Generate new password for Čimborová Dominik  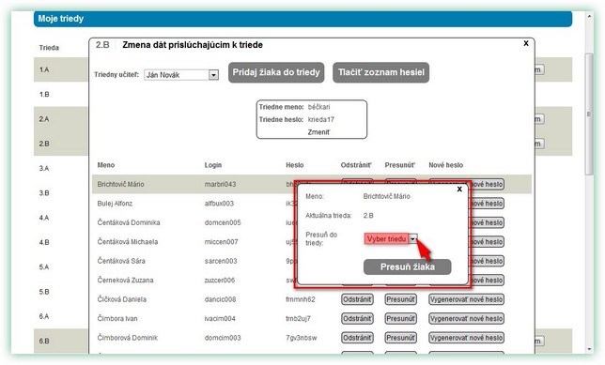coord(467,338)
